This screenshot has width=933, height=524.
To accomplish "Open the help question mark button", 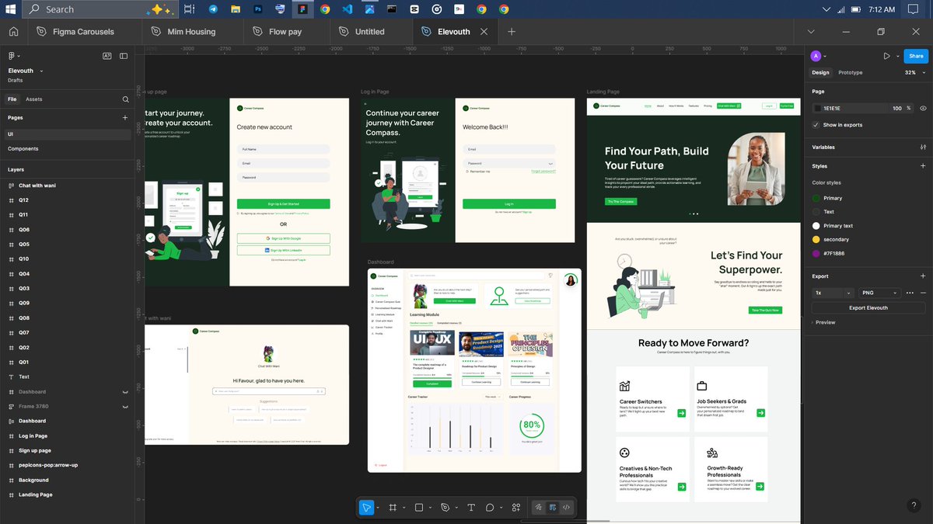I will pos(914,505).
